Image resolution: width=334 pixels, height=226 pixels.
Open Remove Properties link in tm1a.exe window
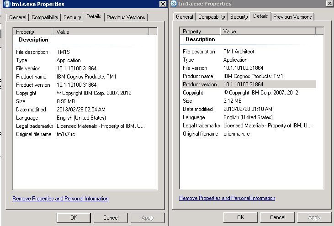click(x=227, y=198)
